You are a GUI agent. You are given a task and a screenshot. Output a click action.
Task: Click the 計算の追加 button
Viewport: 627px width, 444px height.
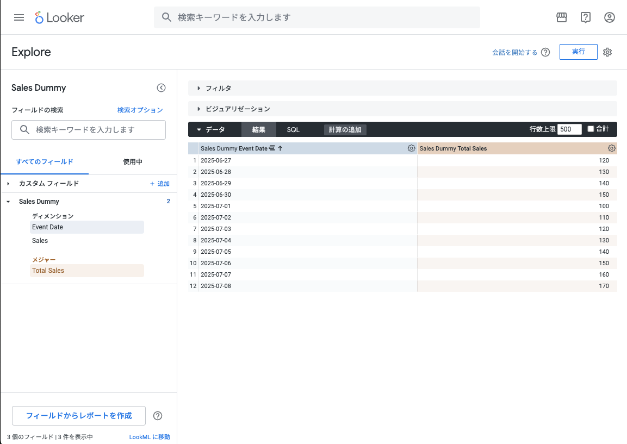345,130
